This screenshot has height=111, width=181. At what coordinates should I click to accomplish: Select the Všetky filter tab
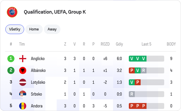pyautogui.click(x=15, y=29)
